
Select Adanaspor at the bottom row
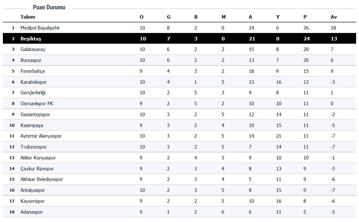[31, 212]
